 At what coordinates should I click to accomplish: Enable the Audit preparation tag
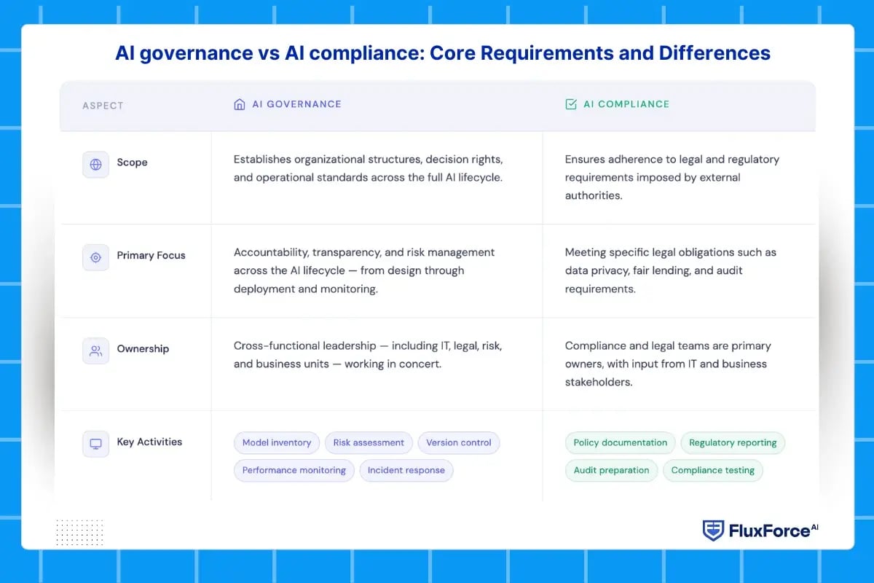click(x=611, y=470)
